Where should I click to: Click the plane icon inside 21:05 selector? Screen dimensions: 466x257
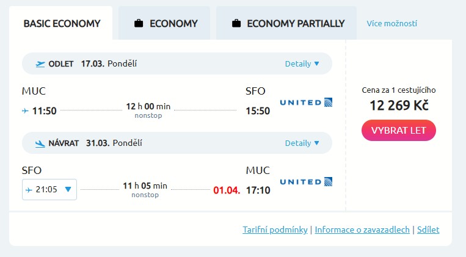[x=29, y=190]
